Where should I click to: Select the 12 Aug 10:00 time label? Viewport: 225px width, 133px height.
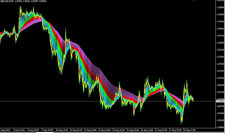(x=104, y=130)
